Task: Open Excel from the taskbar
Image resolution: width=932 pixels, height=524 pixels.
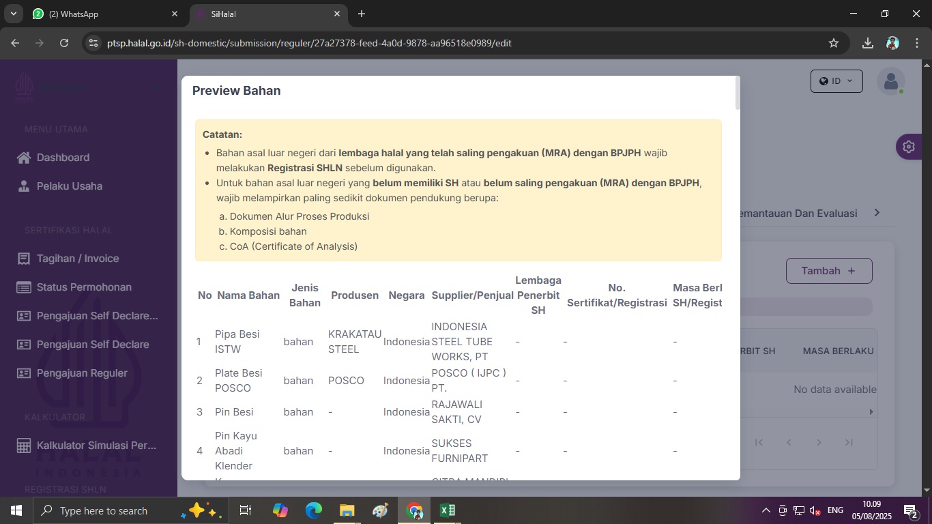Action: pyautogui.click(x=448, y=510)
